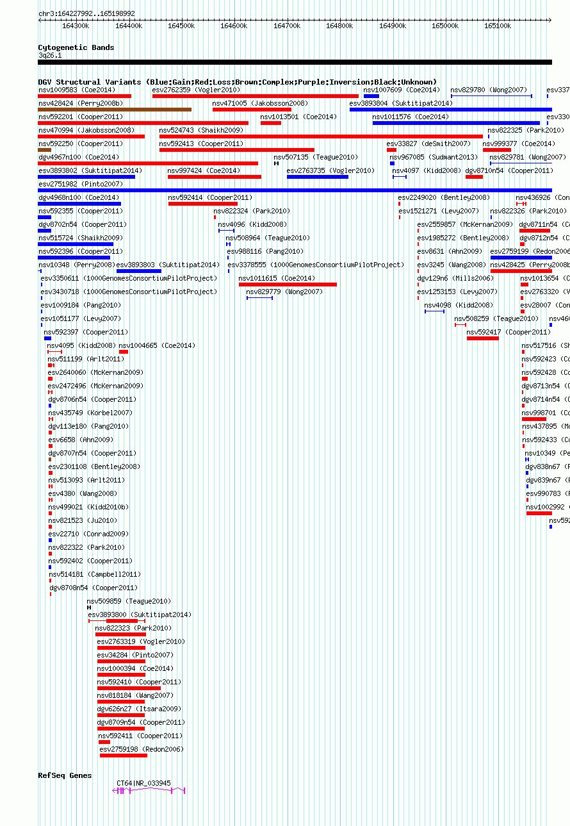Click the esv2249020 (Bentley2008) label
The image size is (570, 826).
[x=444, y=197]
